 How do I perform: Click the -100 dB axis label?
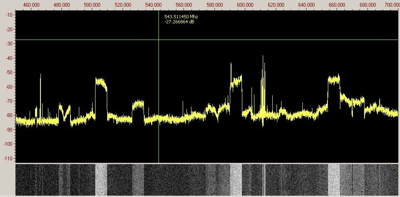(8, 144)
